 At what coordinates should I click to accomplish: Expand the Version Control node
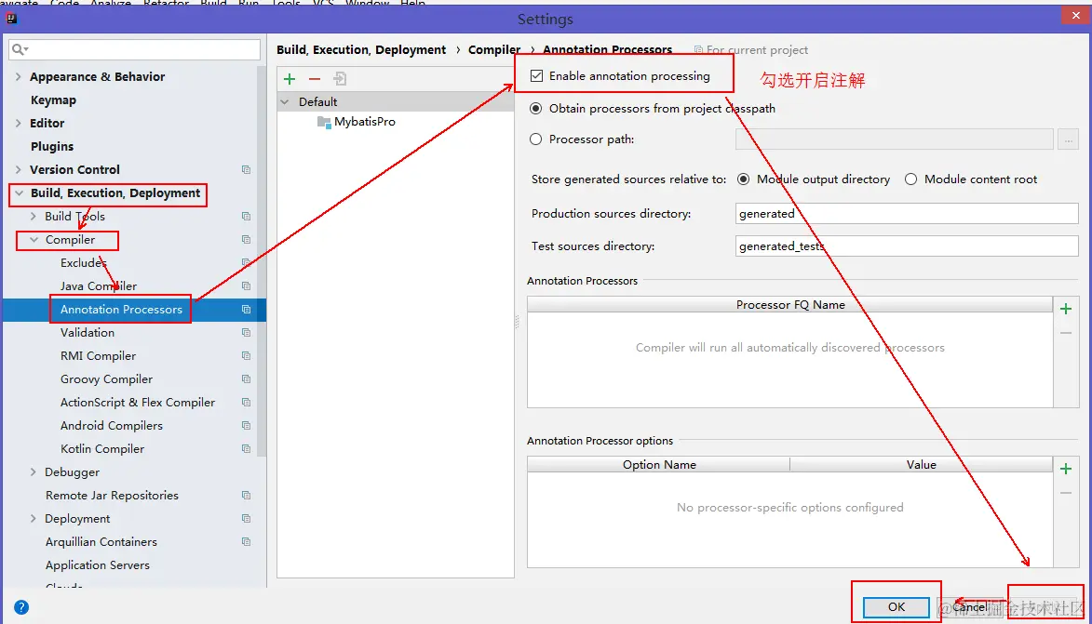click(18, 170)
